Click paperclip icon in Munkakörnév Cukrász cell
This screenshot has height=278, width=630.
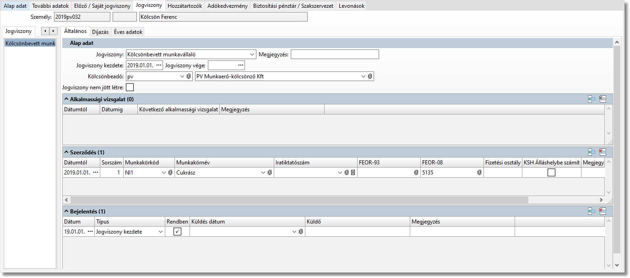pyautogui.click(x=270, y=173)
